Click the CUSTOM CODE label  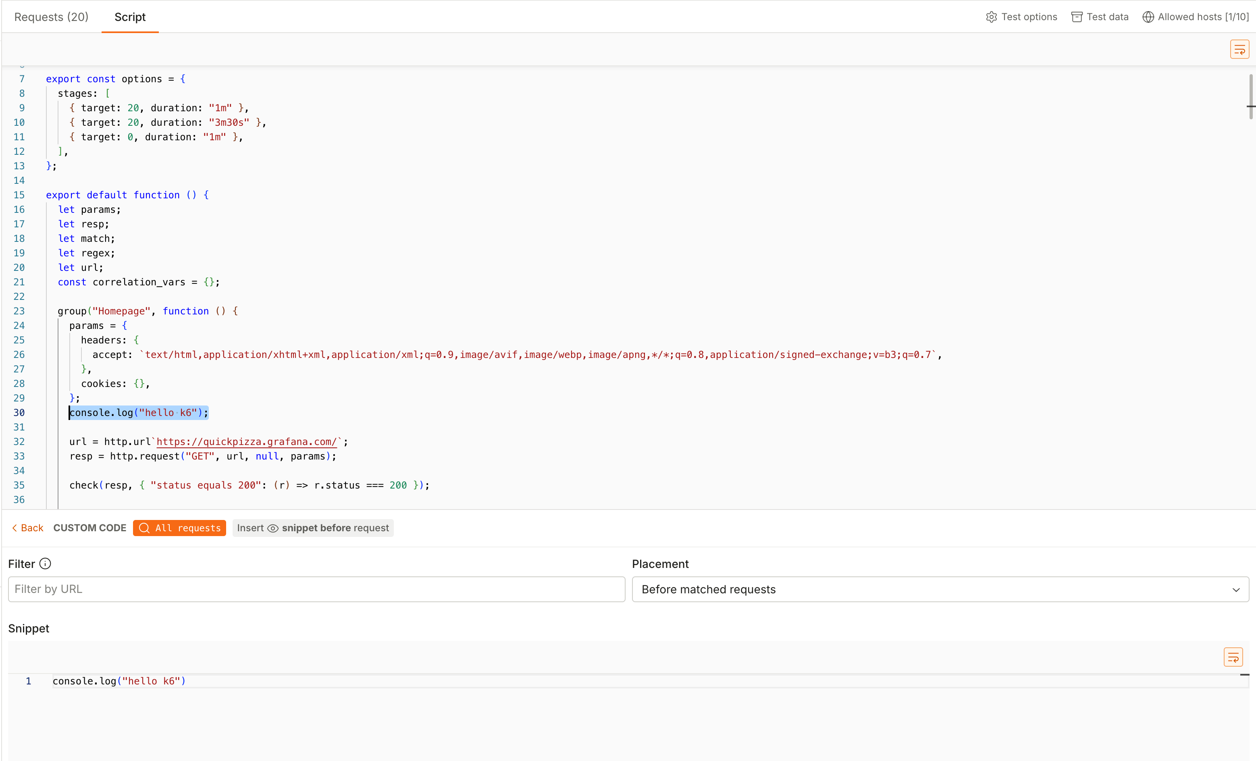point(90,528)
